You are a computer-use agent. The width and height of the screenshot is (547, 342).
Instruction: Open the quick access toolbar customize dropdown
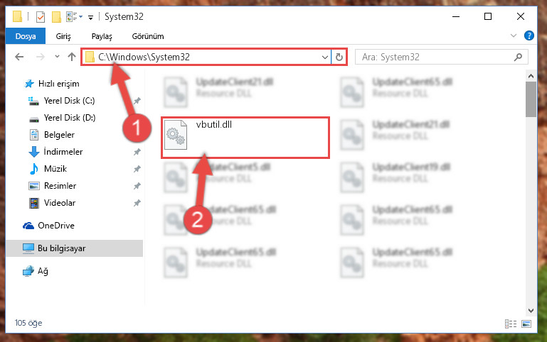click(x=90, y=17)
